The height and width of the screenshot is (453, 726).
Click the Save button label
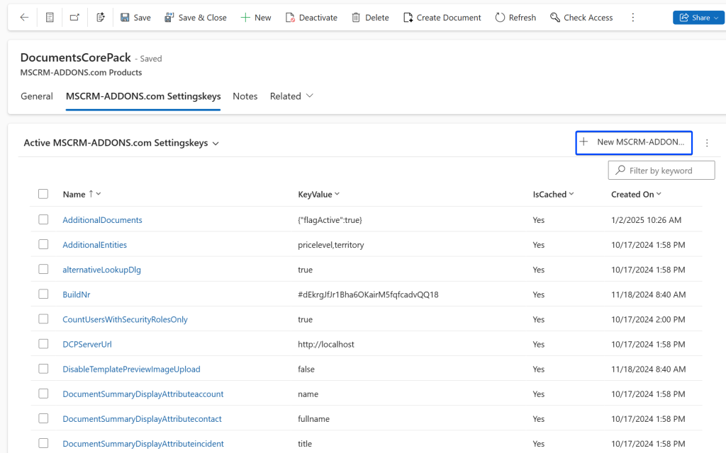(142, 18)
